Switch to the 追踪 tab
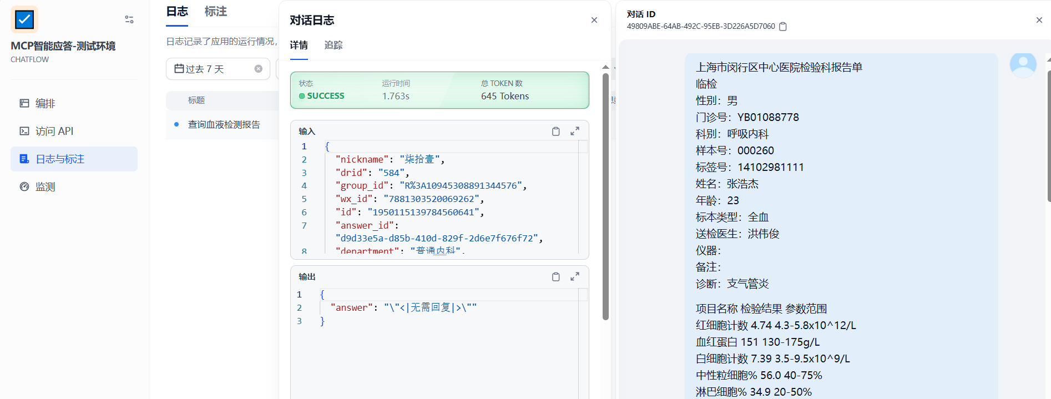This screenshot has width=1051, height=399. 333,46
